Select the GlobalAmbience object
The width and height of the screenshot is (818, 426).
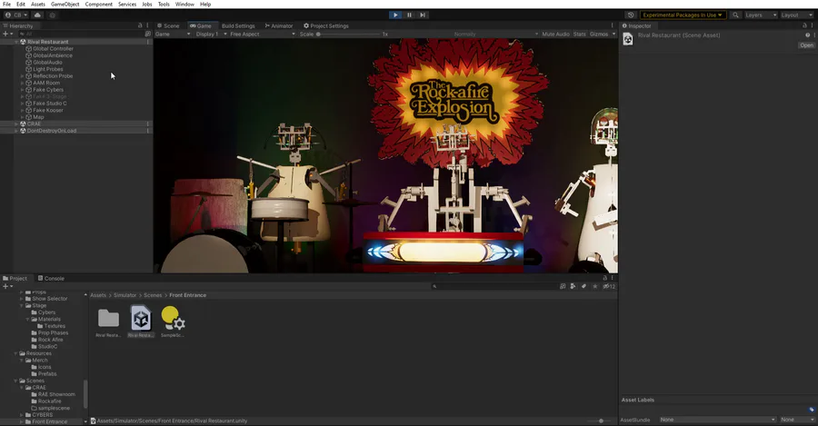click(49, 55)
